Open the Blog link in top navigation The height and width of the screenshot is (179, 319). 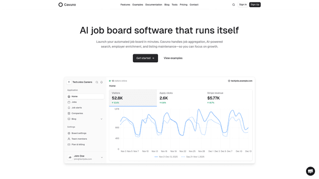(x=167, y=4)
